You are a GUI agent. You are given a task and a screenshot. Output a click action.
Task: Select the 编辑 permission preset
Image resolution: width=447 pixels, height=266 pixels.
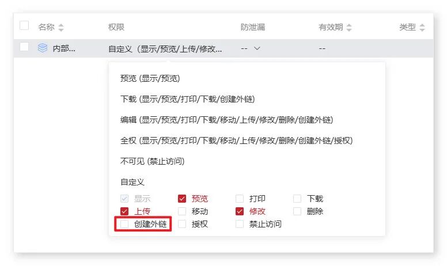click(226, 120)
